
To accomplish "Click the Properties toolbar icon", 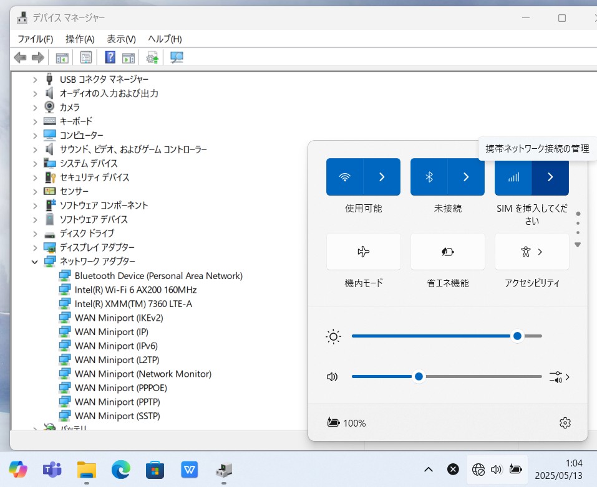I will [86, 57].
